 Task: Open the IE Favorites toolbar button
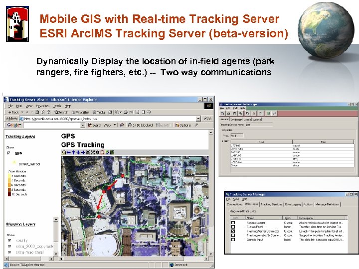80,112
